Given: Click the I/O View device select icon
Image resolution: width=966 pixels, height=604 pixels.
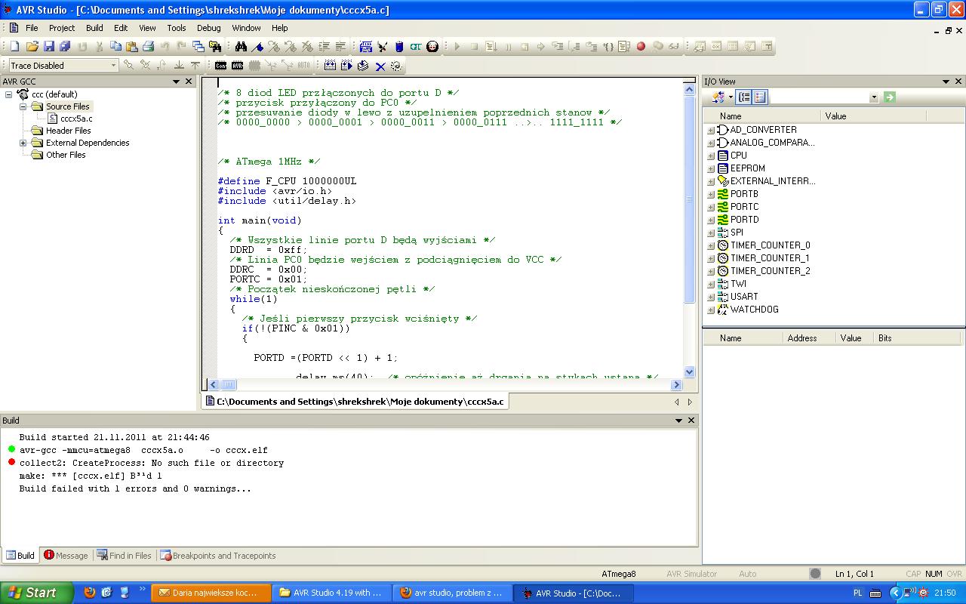Looking at the screenshot, I should click(x=718, y=97).
